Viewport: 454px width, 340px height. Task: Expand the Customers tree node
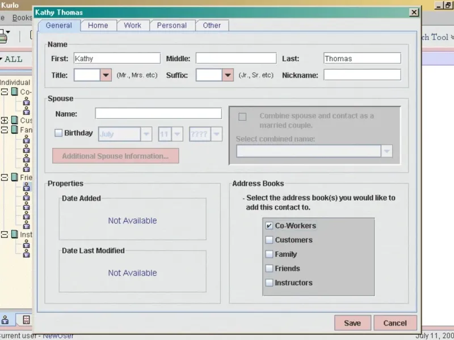[x=5, y=120]
